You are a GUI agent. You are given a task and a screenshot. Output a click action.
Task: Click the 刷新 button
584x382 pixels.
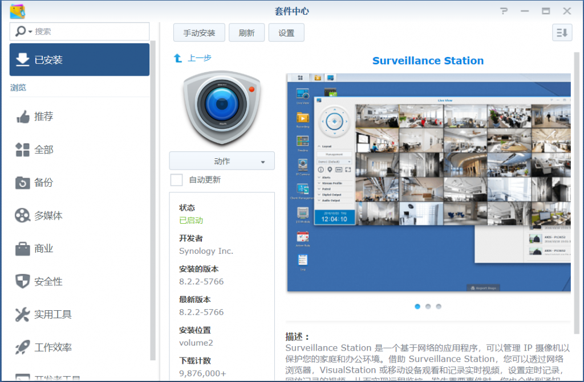tap(246, 32)
